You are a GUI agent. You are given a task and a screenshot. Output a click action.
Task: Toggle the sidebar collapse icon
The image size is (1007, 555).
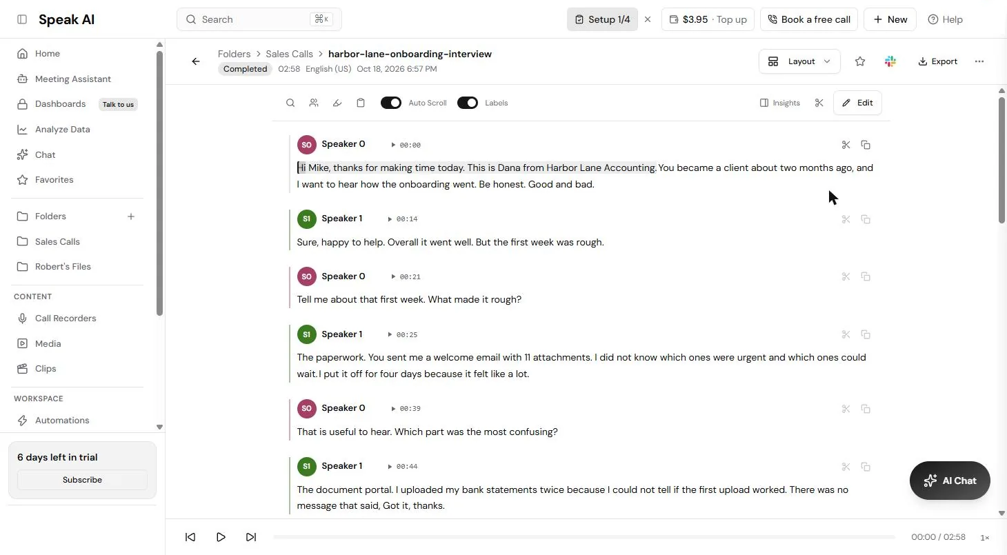click(22, 19)
